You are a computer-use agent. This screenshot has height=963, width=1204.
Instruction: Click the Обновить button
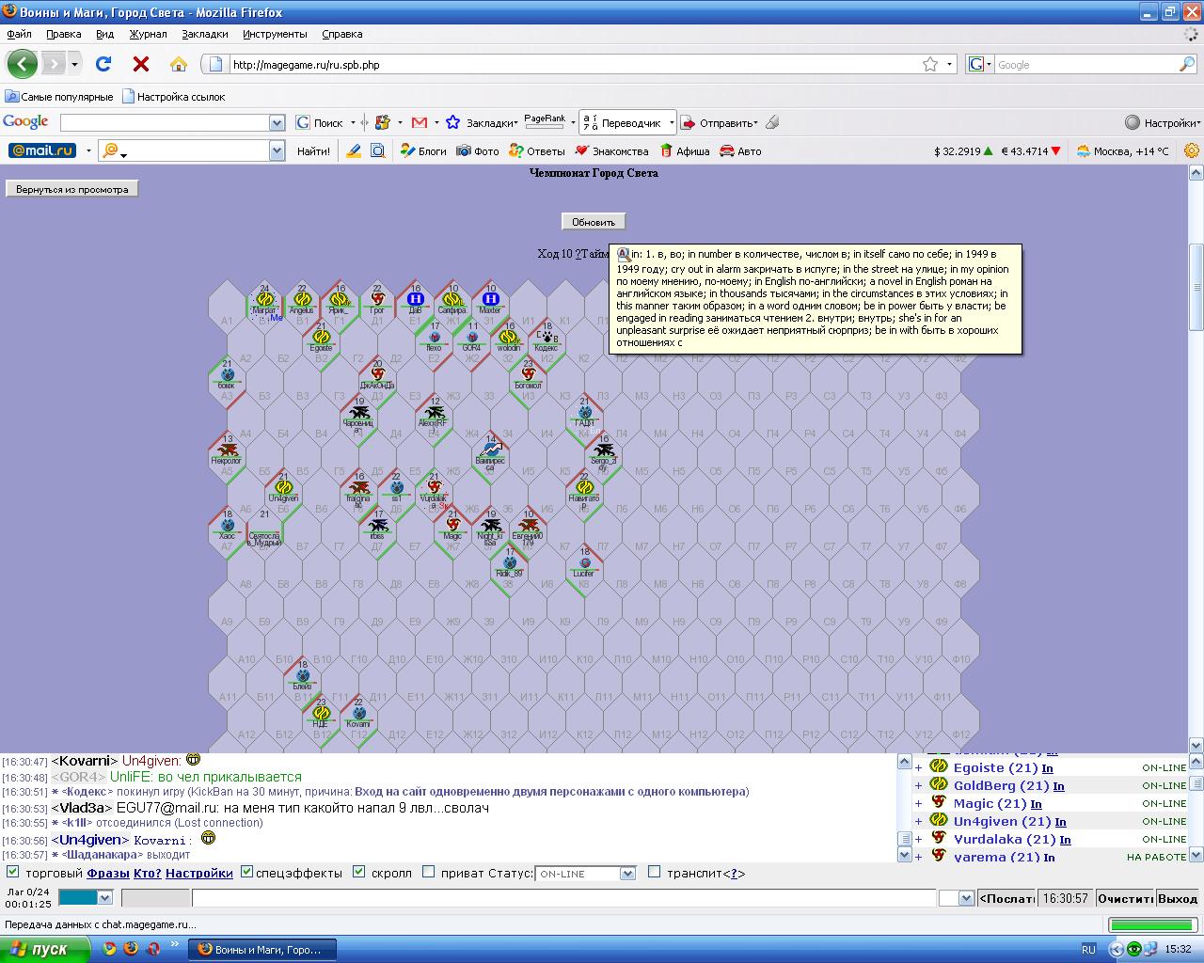pyautogui.click(x=594, y=222)
